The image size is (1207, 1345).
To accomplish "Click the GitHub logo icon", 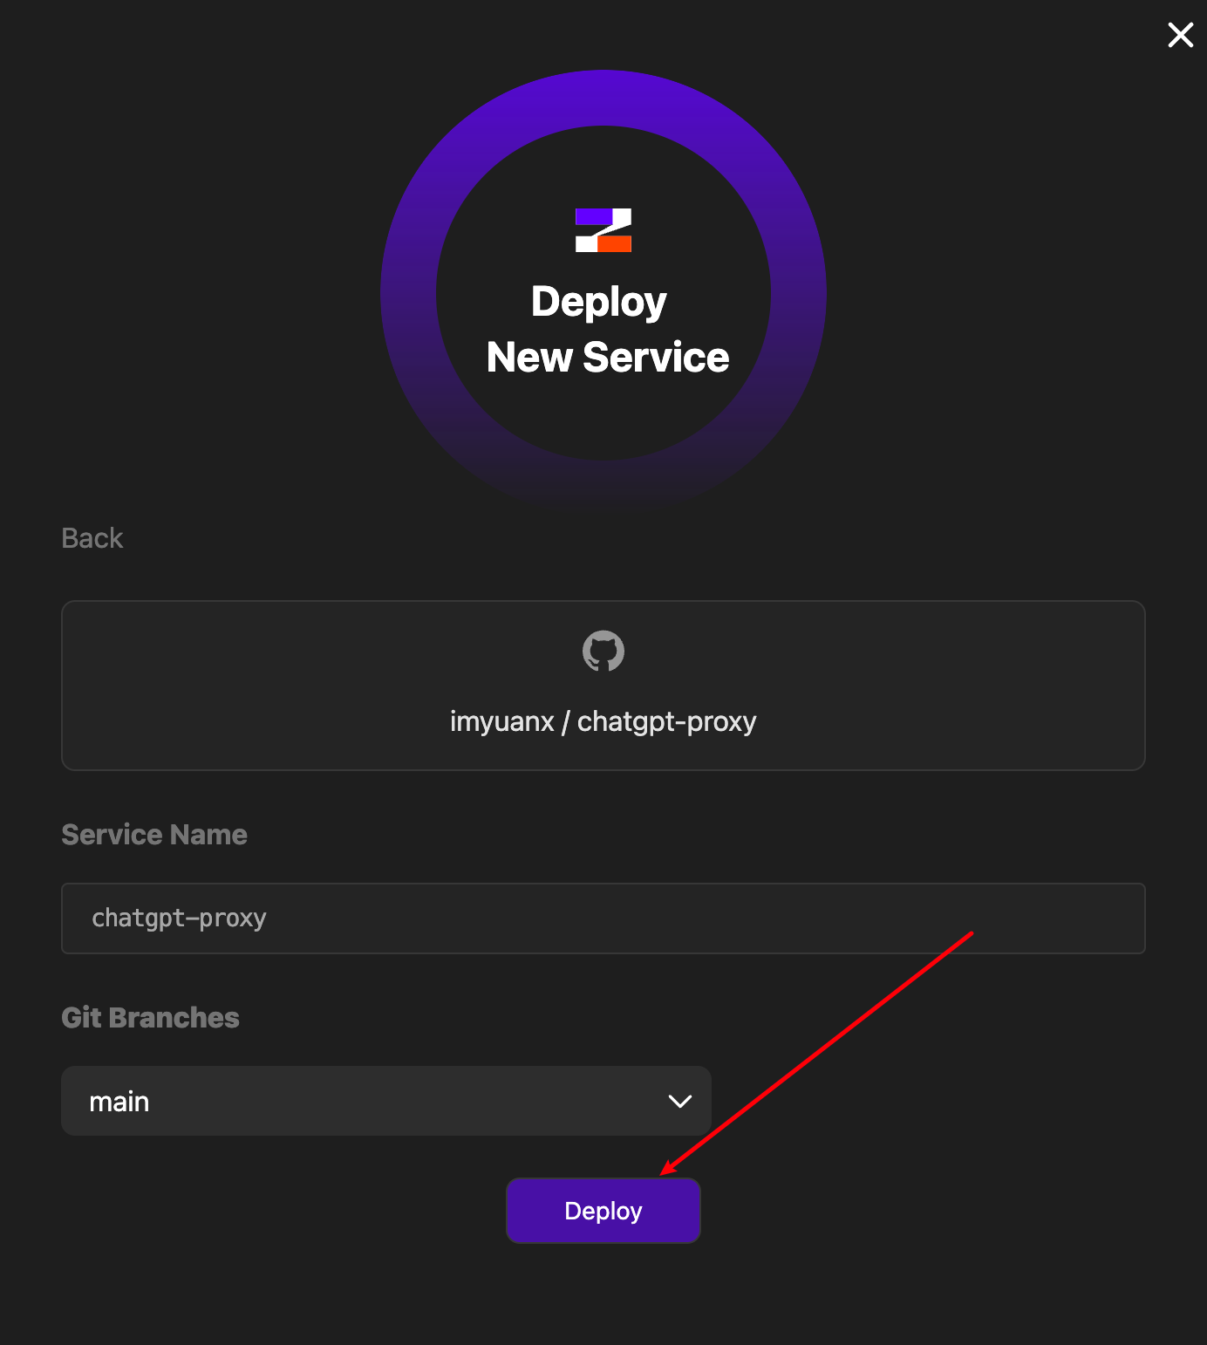I will (x=603, y=651).
